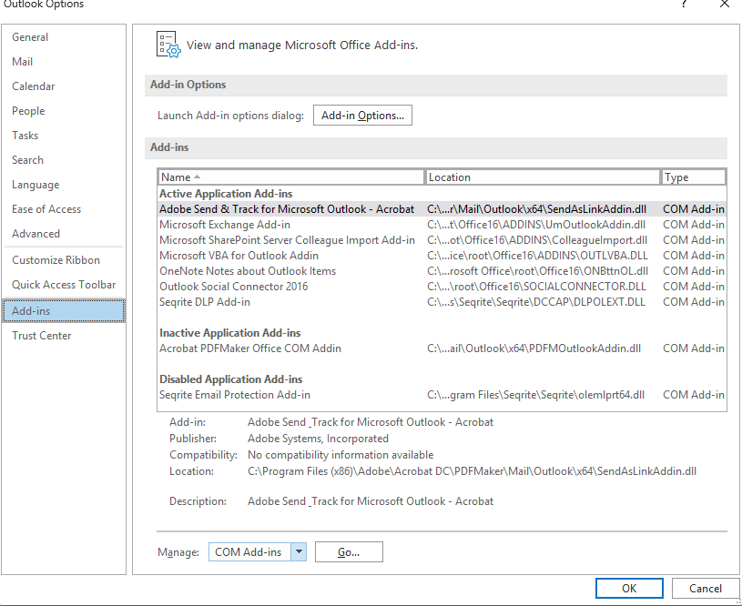The width and height of the screenshot is (742, 606).
Task: Switch to Mail settings category
Action: coord(23,62)
